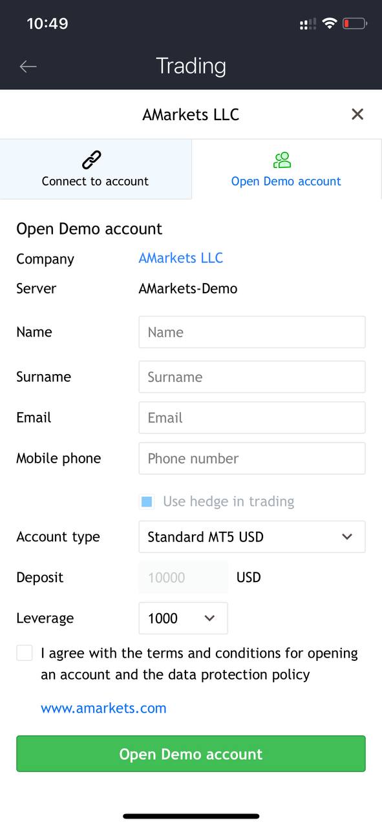Tap the cellular signal icon

(308, 24)
